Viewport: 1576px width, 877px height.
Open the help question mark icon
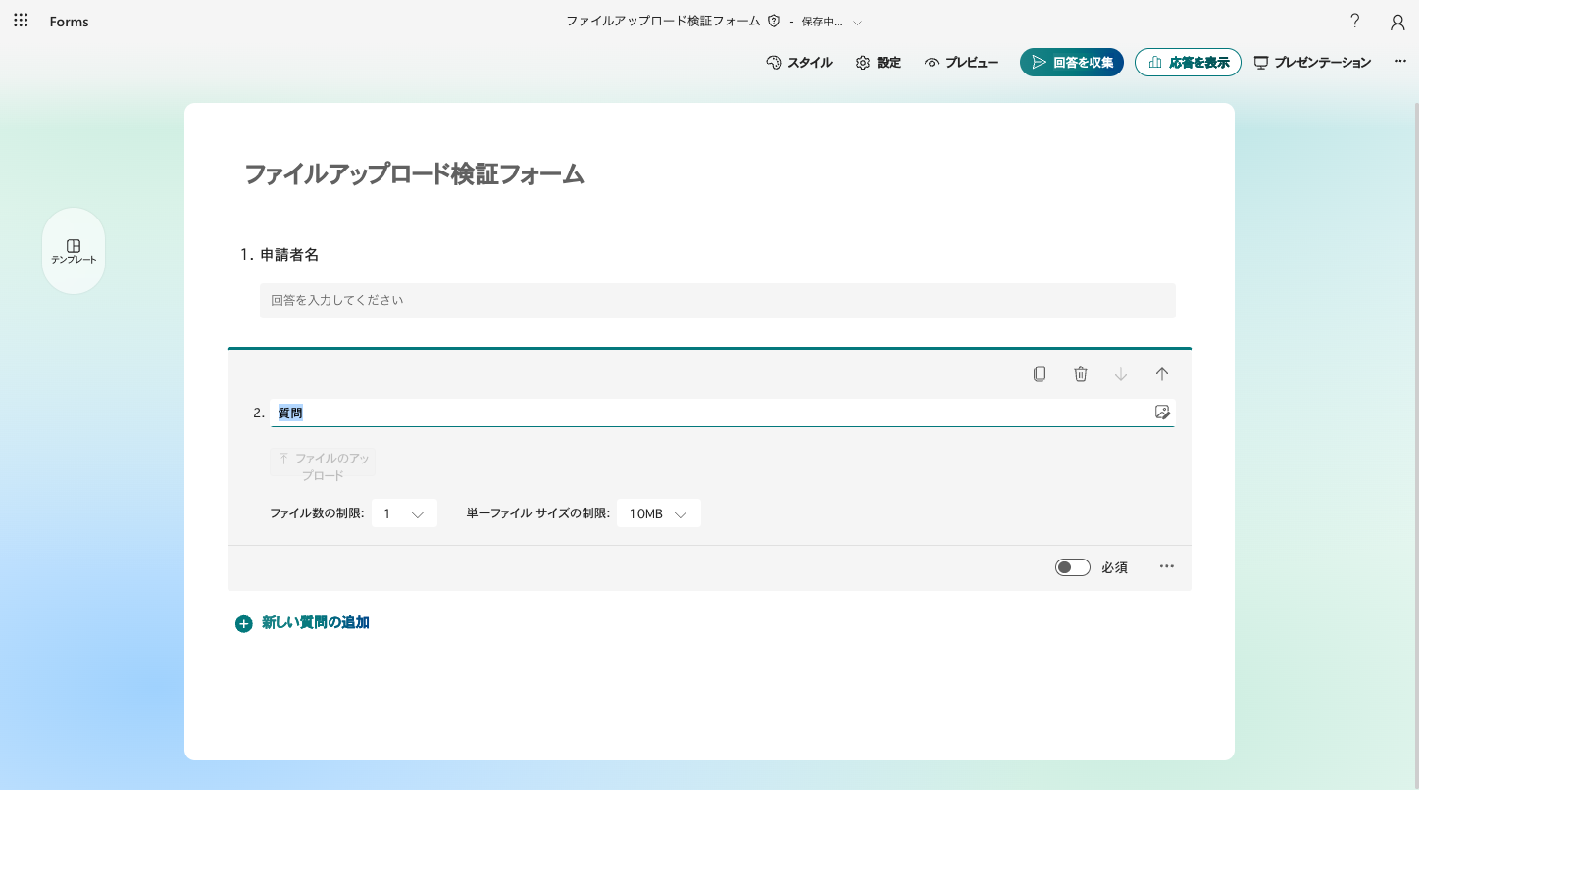pos(1355,21)
